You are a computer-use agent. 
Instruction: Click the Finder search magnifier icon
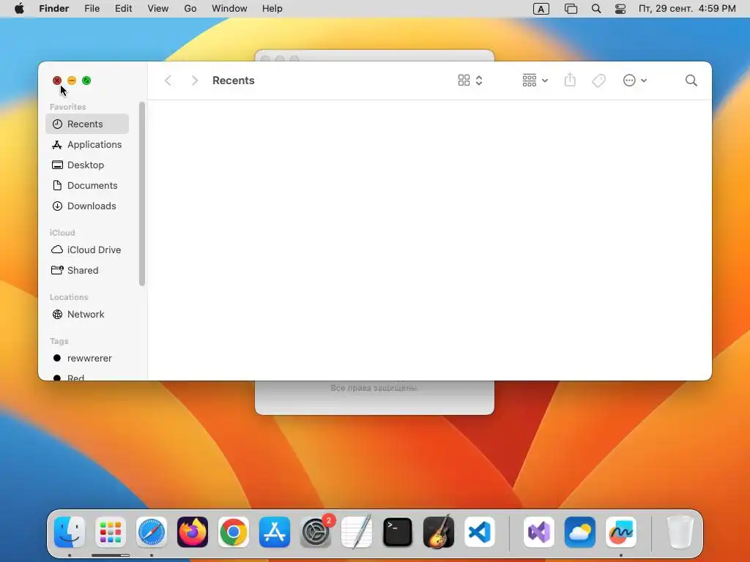pyautogui.click(x=691, y=80)
